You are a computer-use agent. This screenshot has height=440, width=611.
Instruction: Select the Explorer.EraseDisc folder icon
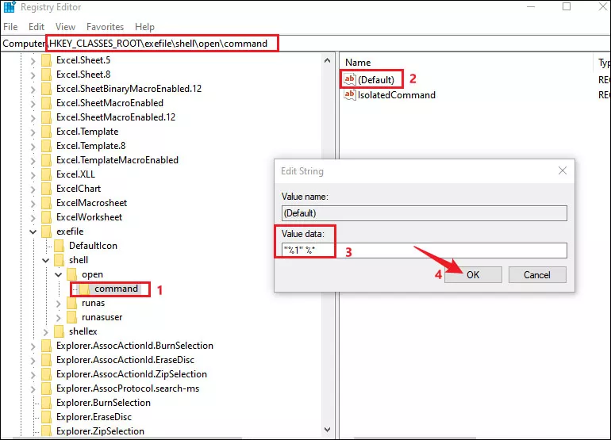46,417
